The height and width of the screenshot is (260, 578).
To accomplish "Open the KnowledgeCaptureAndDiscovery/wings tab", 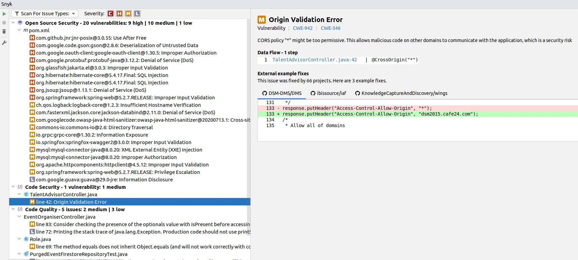I will point(401,93).
